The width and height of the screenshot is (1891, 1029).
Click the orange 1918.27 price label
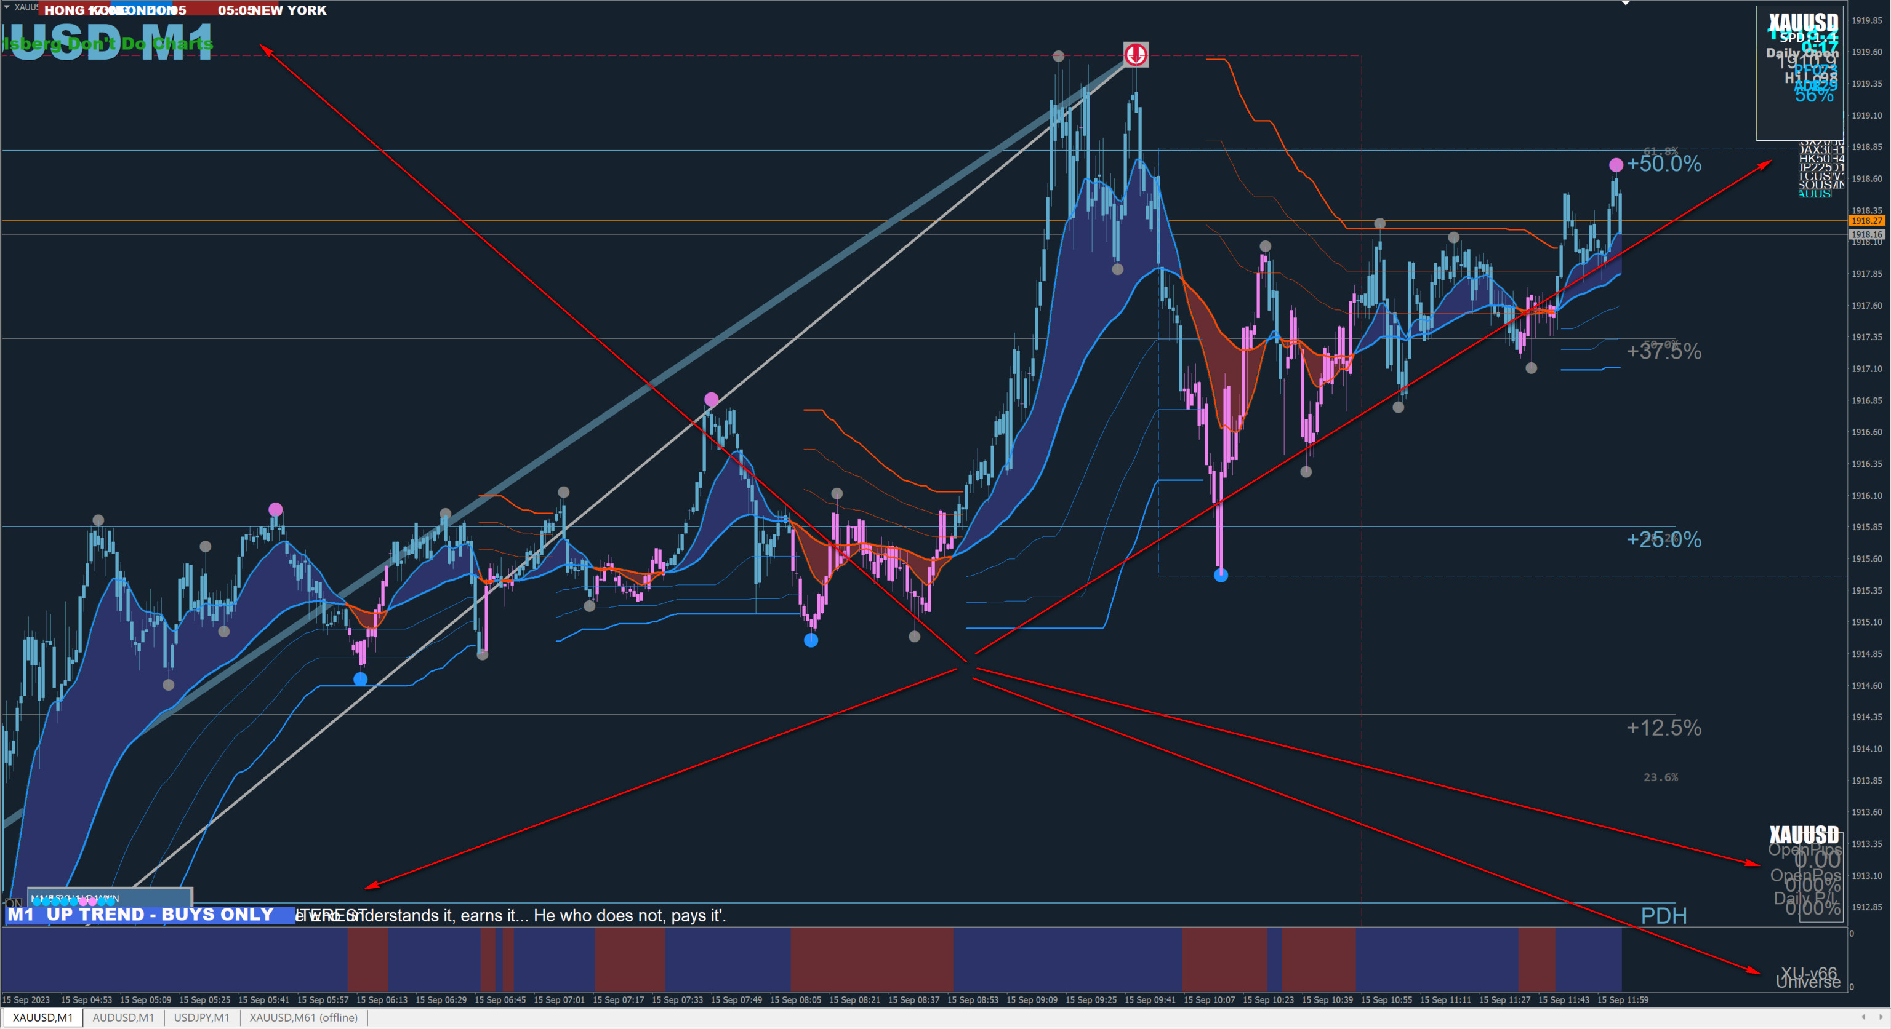(1866, 221)
